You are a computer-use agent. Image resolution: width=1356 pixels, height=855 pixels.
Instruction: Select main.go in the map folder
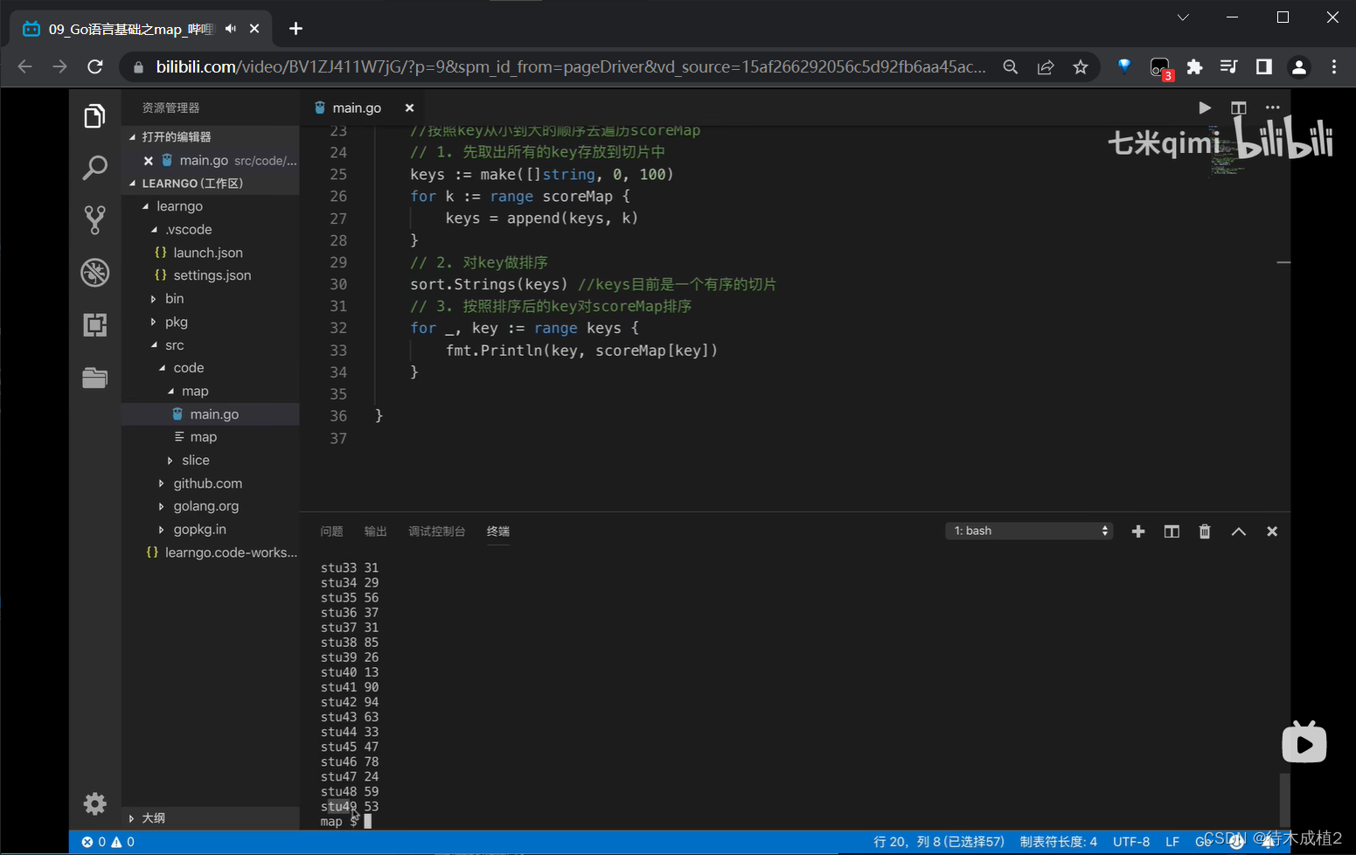[x=210, y=414]
